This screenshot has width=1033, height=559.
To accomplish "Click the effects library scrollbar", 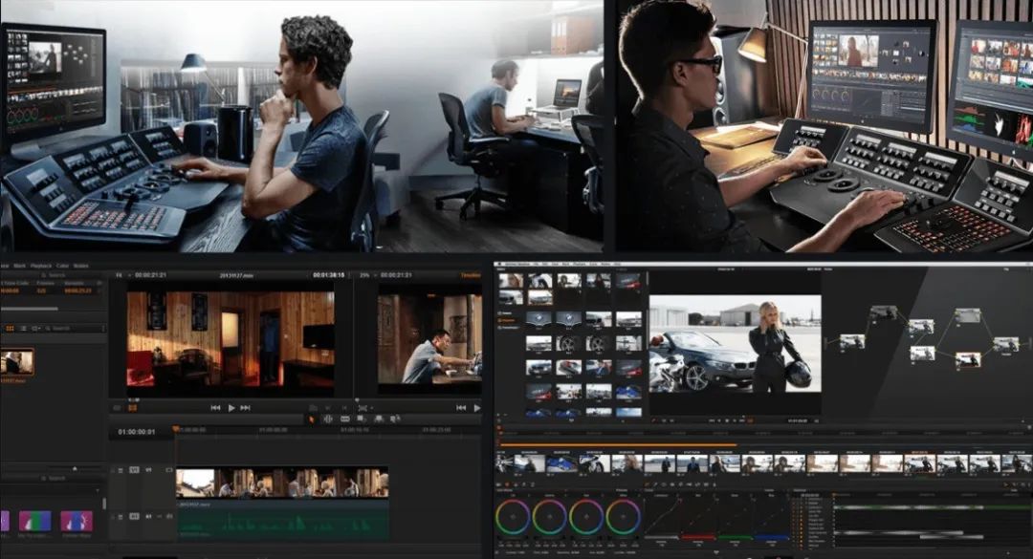I will pyautogui.click(x=103, y=504).
